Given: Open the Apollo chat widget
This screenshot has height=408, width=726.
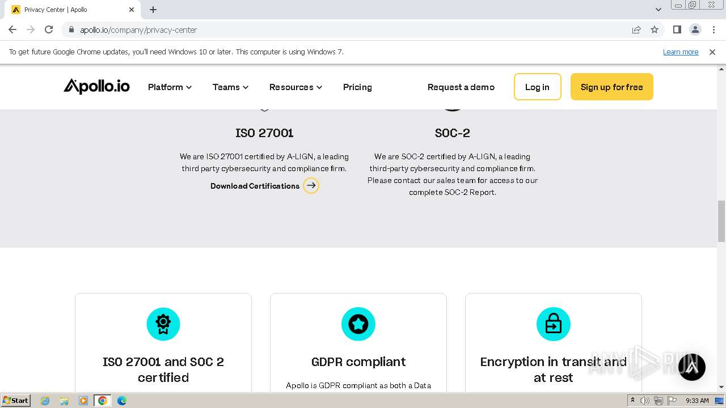Looking at the screenshot, I should pyautogui.click(x=692, y=367).
